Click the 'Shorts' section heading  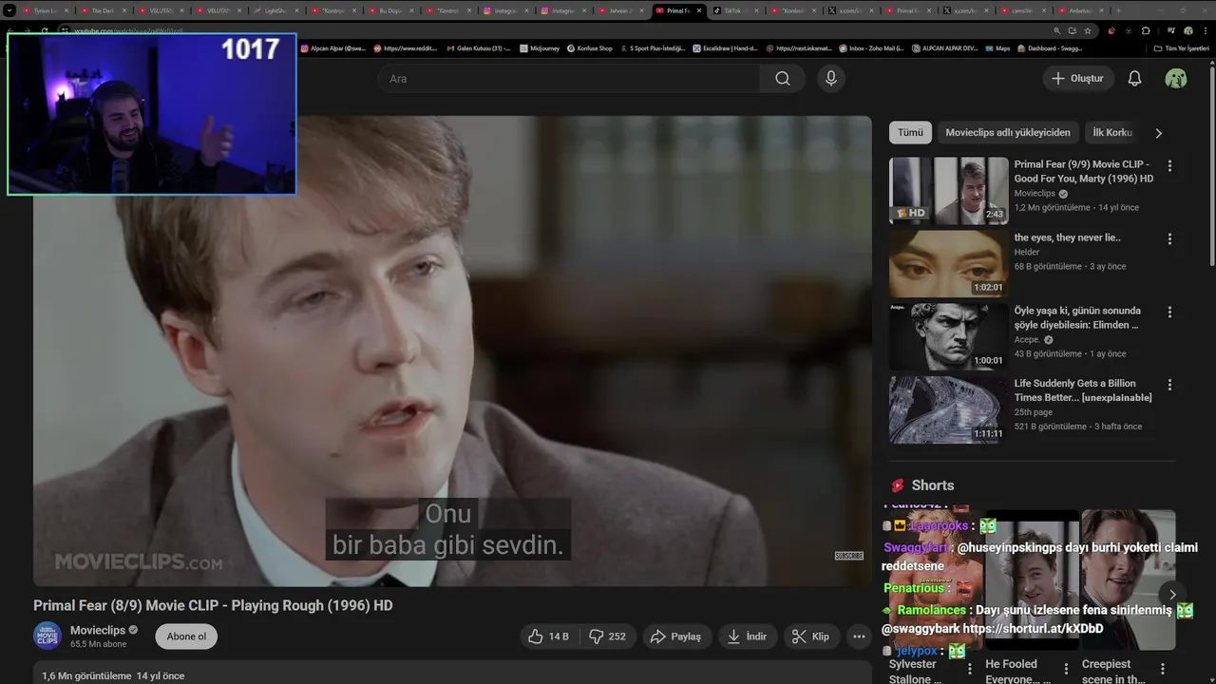[933, 485]
